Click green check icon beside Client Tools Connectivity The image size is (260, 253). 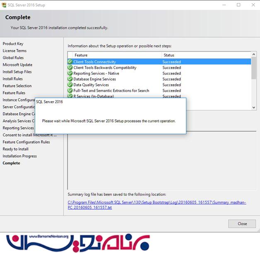(x=70, y=62)
